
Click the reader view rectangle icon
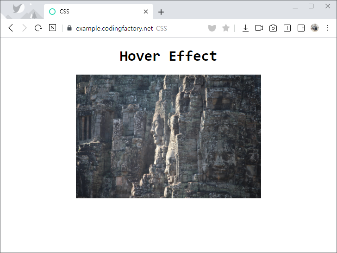click(287, 28)
